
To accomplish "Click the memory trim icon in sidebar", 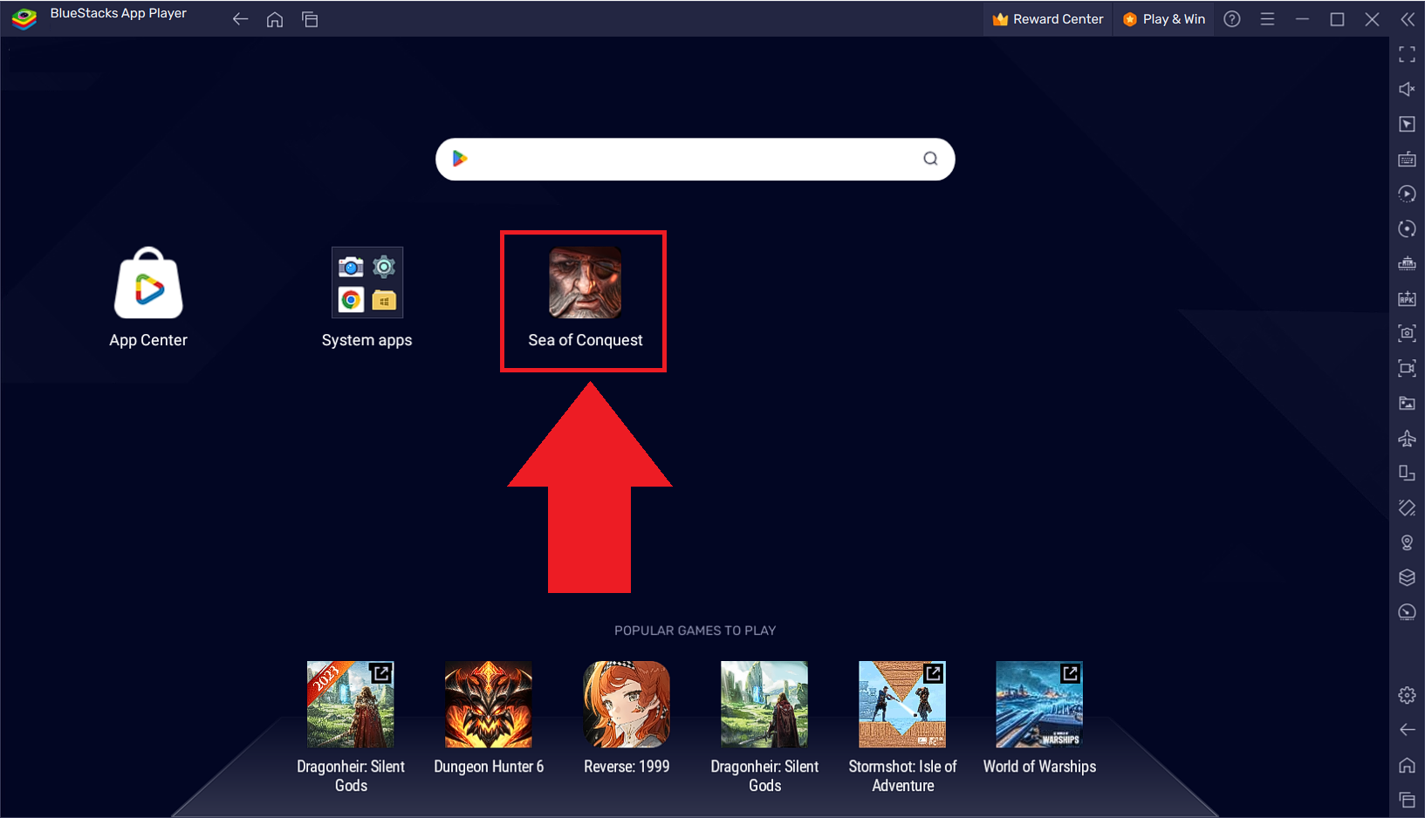I will pyautogui.click(x=1407, y=263).
